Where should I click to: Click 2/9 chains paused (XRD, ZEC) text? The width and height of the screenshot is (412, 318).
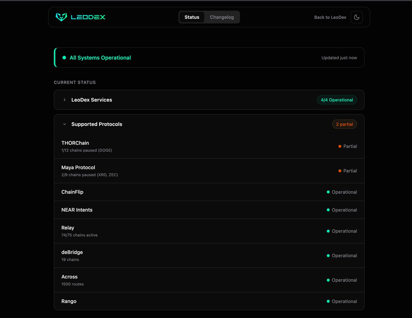90,175
